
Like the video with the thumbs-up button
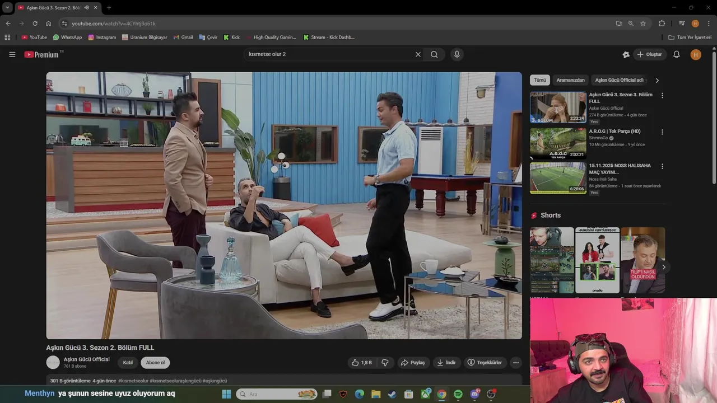(x=361, y=363)
